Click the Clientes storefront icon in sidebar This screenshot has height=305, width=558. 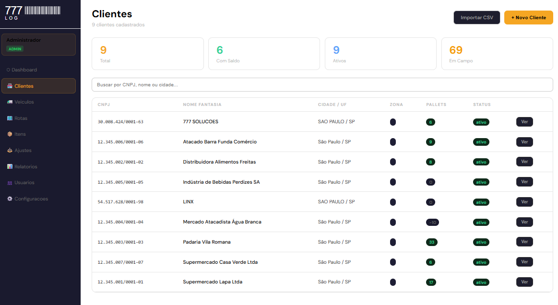[x=10, y=86]
